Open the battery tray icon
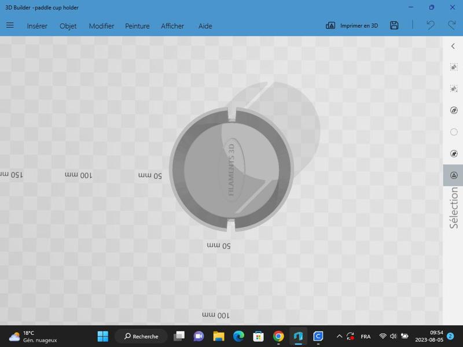 coord(405,337)
